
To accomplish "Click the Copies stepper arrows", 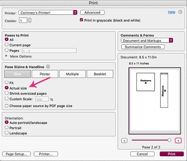I will pos(30,20).
